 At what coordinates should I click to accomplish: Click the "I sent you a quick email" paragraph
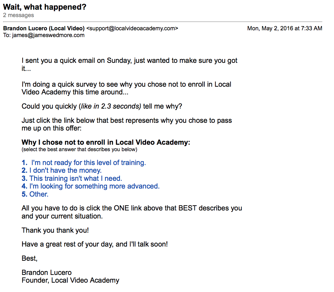pos(129,64)
